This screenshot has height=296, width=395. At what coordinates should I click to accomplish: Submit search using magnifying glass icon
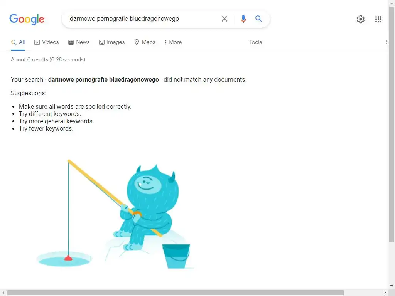(258, 18)
